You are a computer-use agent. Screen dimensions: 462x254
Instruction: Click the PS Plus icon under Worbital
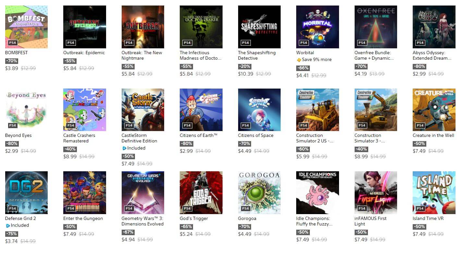pyautogui.click(x=299, y=60)
